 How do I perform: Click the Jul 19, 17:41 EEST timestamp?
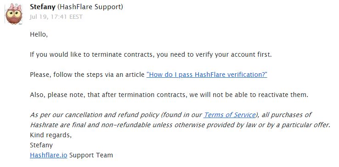point(56,17)
